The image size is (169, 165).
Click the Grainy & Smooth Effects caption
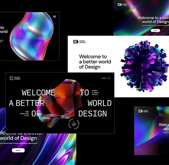[95, 92]
